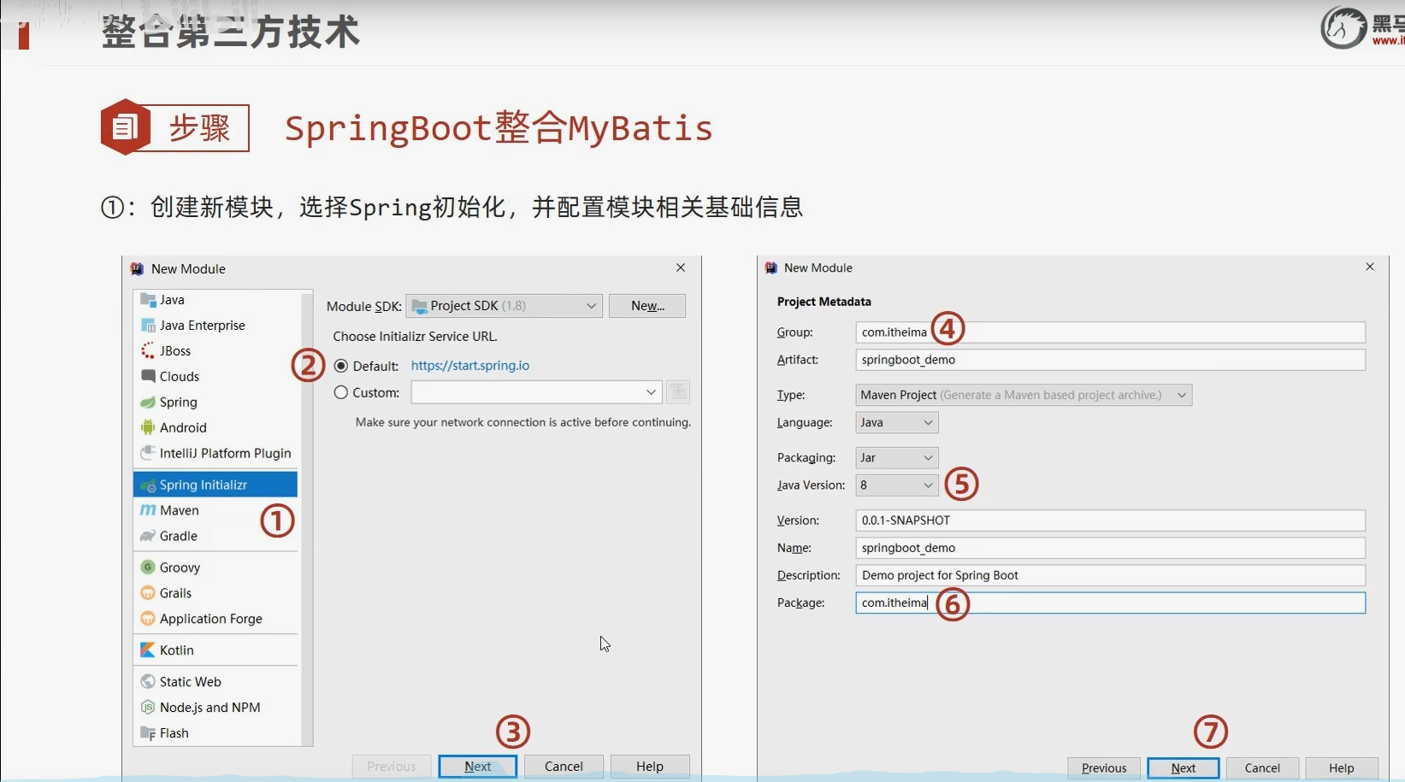Click Help in the left New Module dialog
This screenshot has height=782, width=1405.
point(650,767)
